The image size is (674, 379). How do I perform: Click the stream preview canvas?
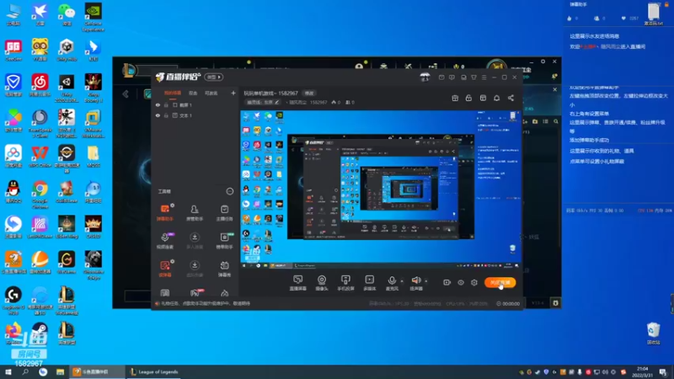381,189
